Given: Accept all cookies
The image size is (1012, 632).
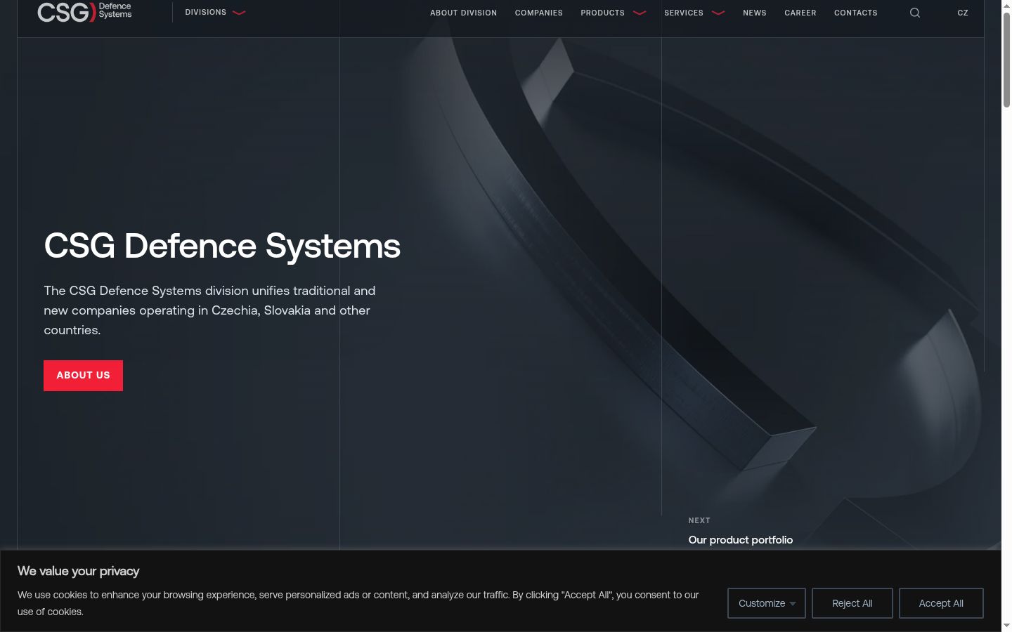Looking at the screenshot, I should 941,603.
